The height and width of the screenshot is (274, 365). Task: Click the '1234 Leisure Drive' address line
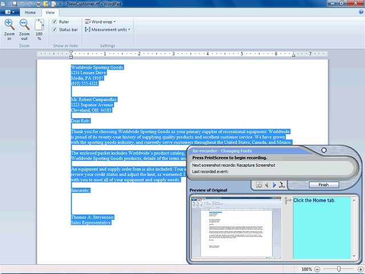[89, 72]
